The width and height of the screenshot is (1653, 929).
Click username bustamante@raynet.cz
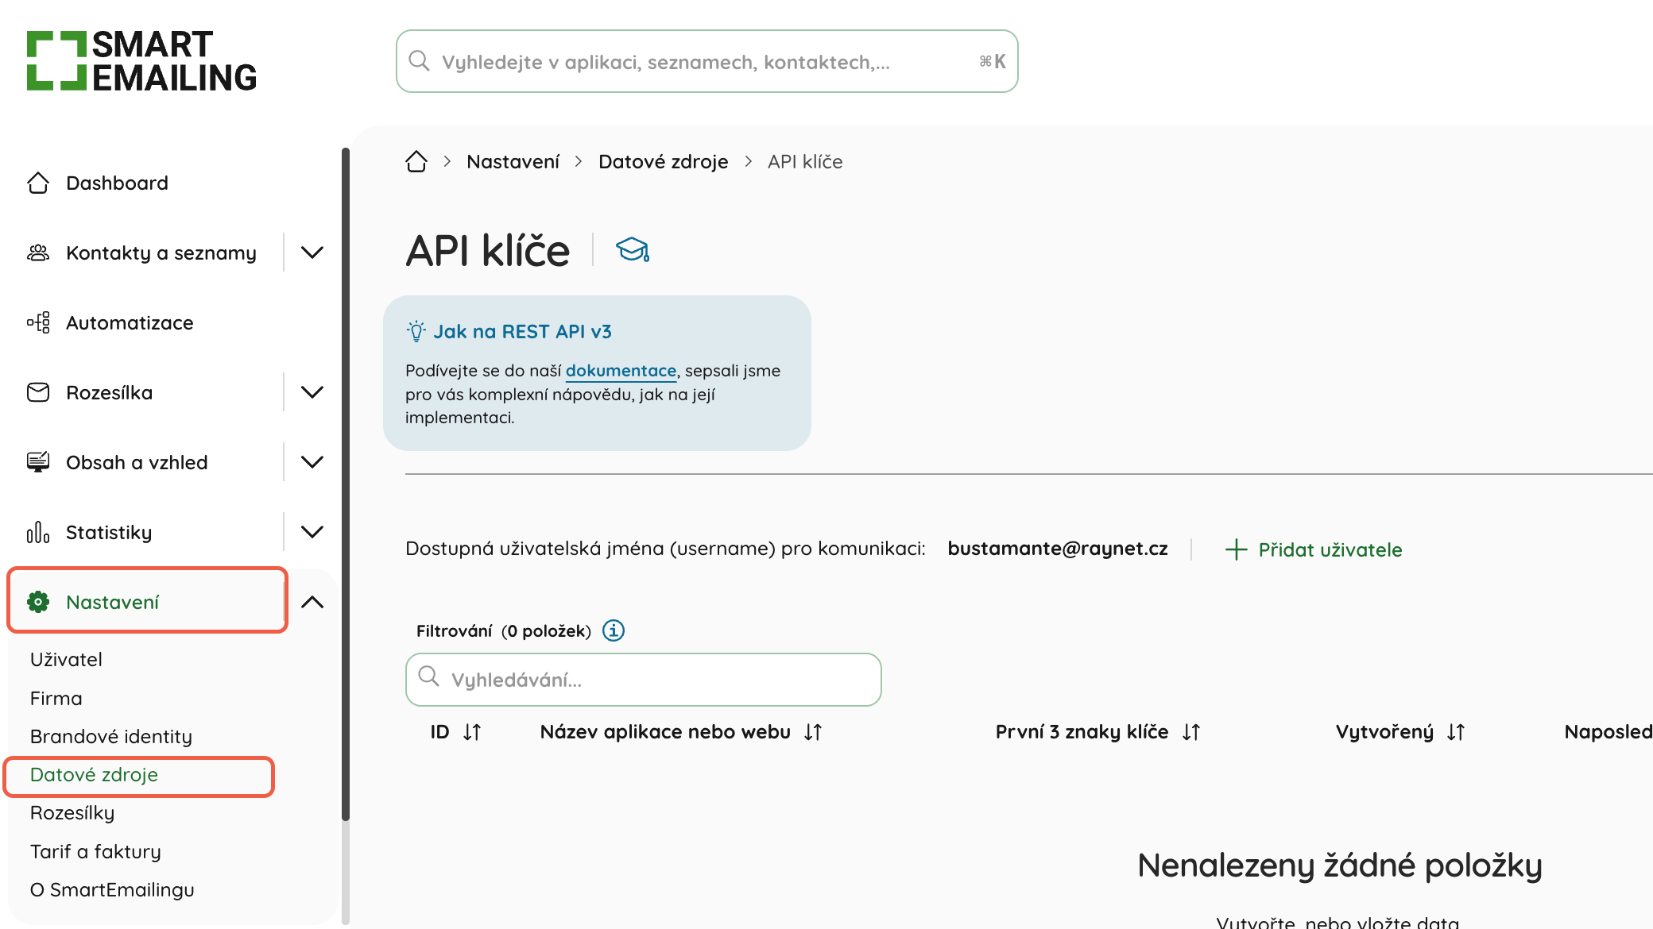[1058, 549]
